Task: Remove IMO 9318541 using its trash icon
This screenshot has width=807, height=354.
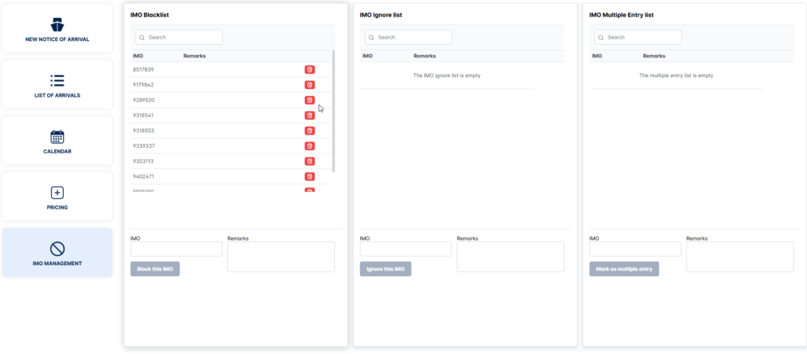Action: tap(310, 116)
